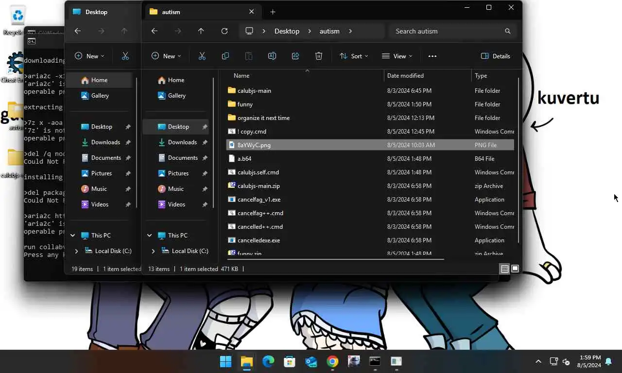Sort by Type column header

(481, 76)
